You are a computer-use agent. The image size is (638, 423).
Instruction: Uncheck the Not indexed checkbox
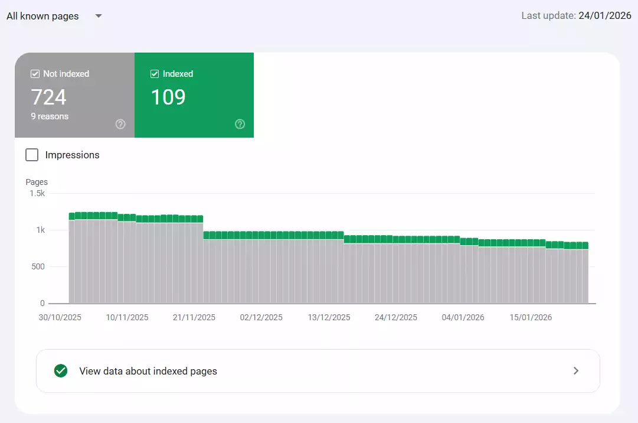pyautogui.click(x=34, y=73)
